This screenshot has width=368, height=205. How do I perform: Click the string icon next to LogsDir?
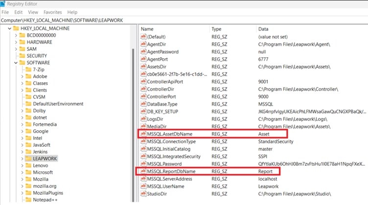pyautogui.click(x=143, y=119)
